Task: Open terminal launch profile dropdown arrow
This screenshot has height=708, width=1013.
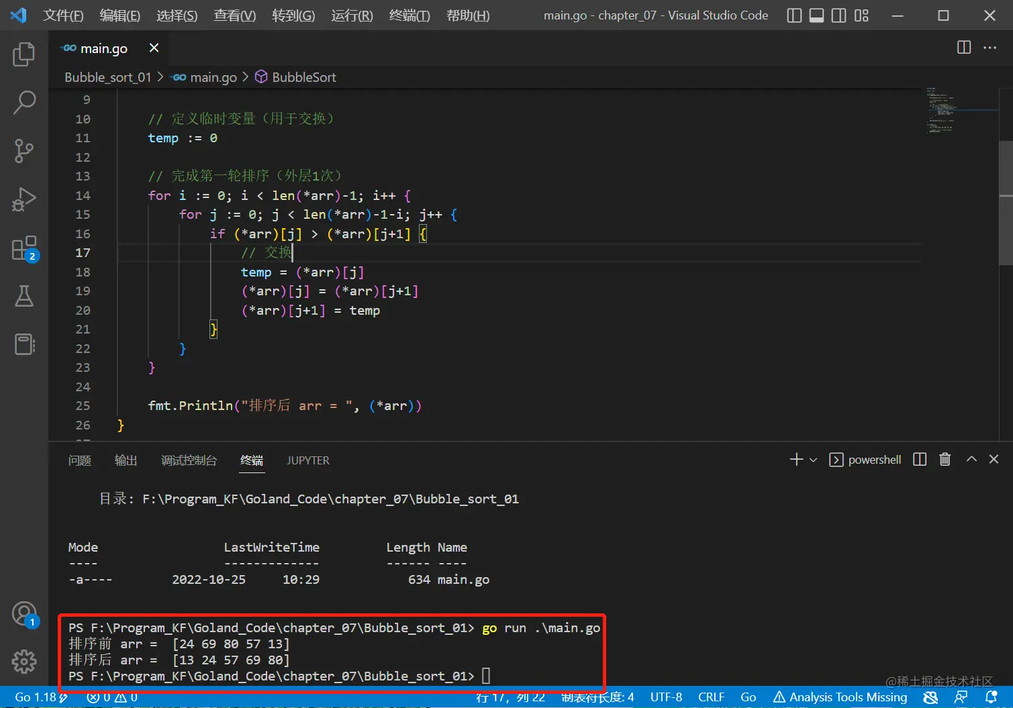Action: tap(813, 460)
